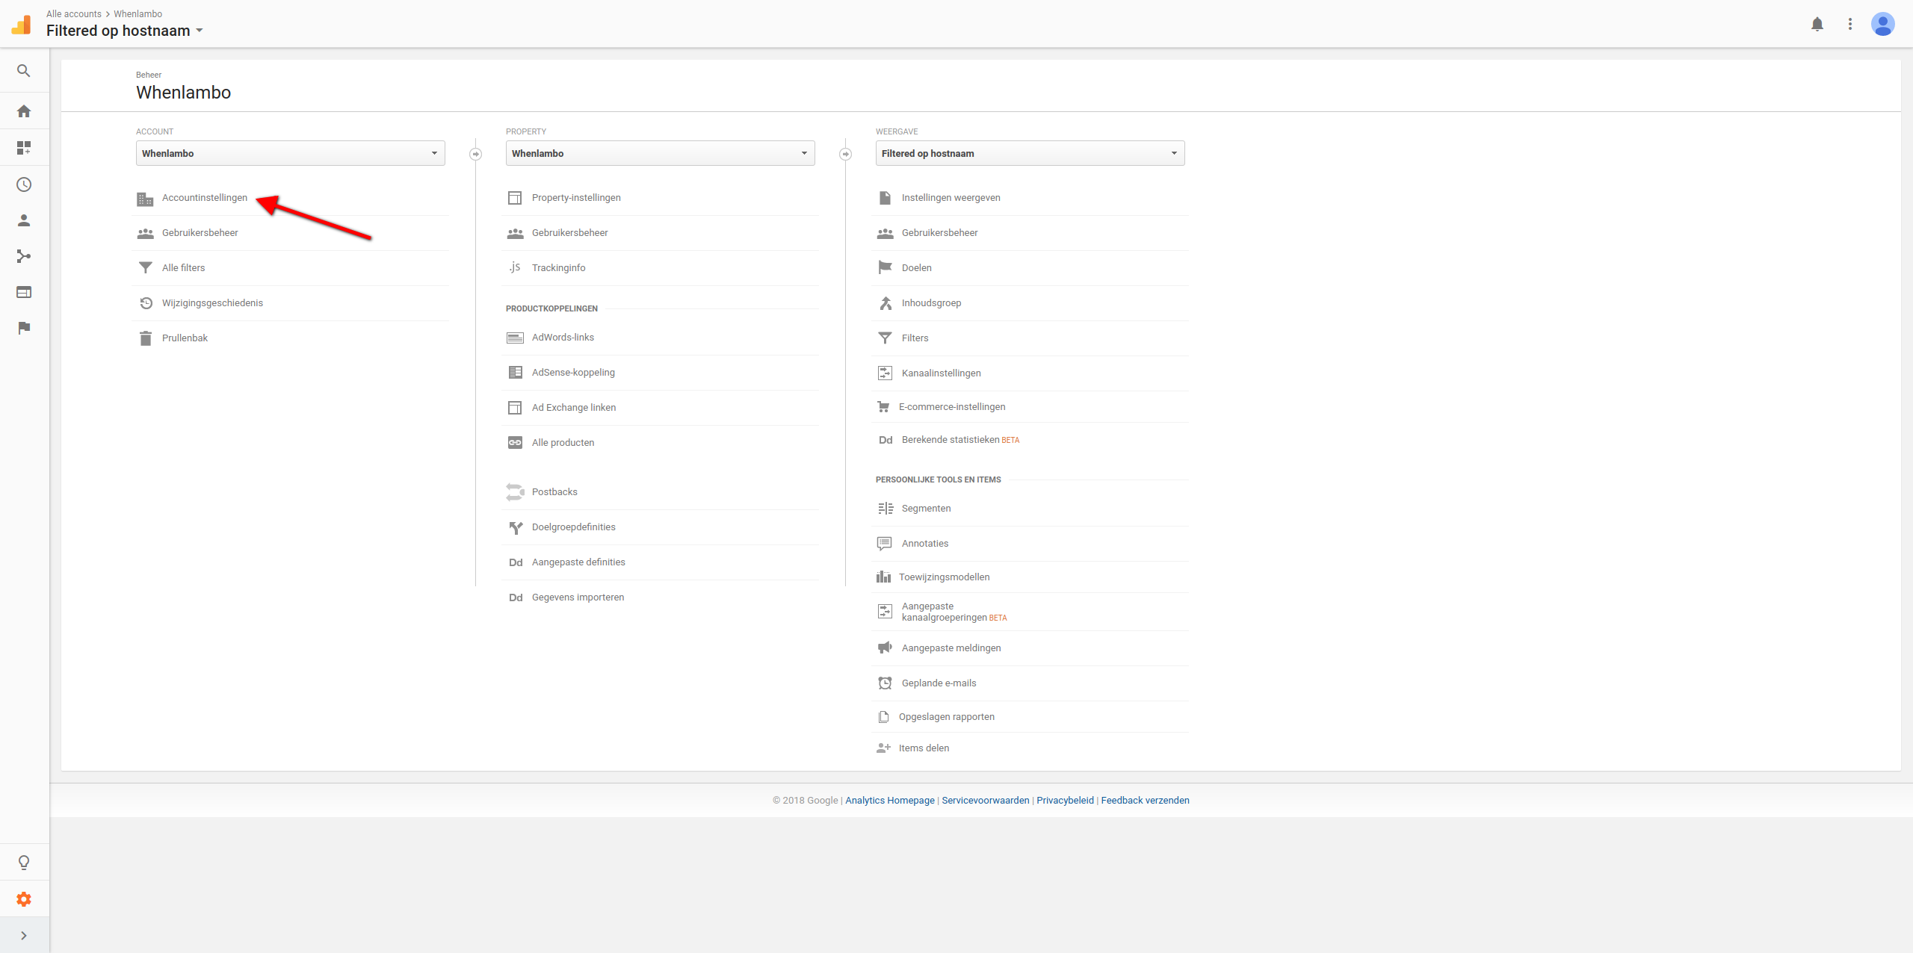Screen dimensions: 1913x953
Task: Open the Customization dashboards icon
Action: [24, 148]
